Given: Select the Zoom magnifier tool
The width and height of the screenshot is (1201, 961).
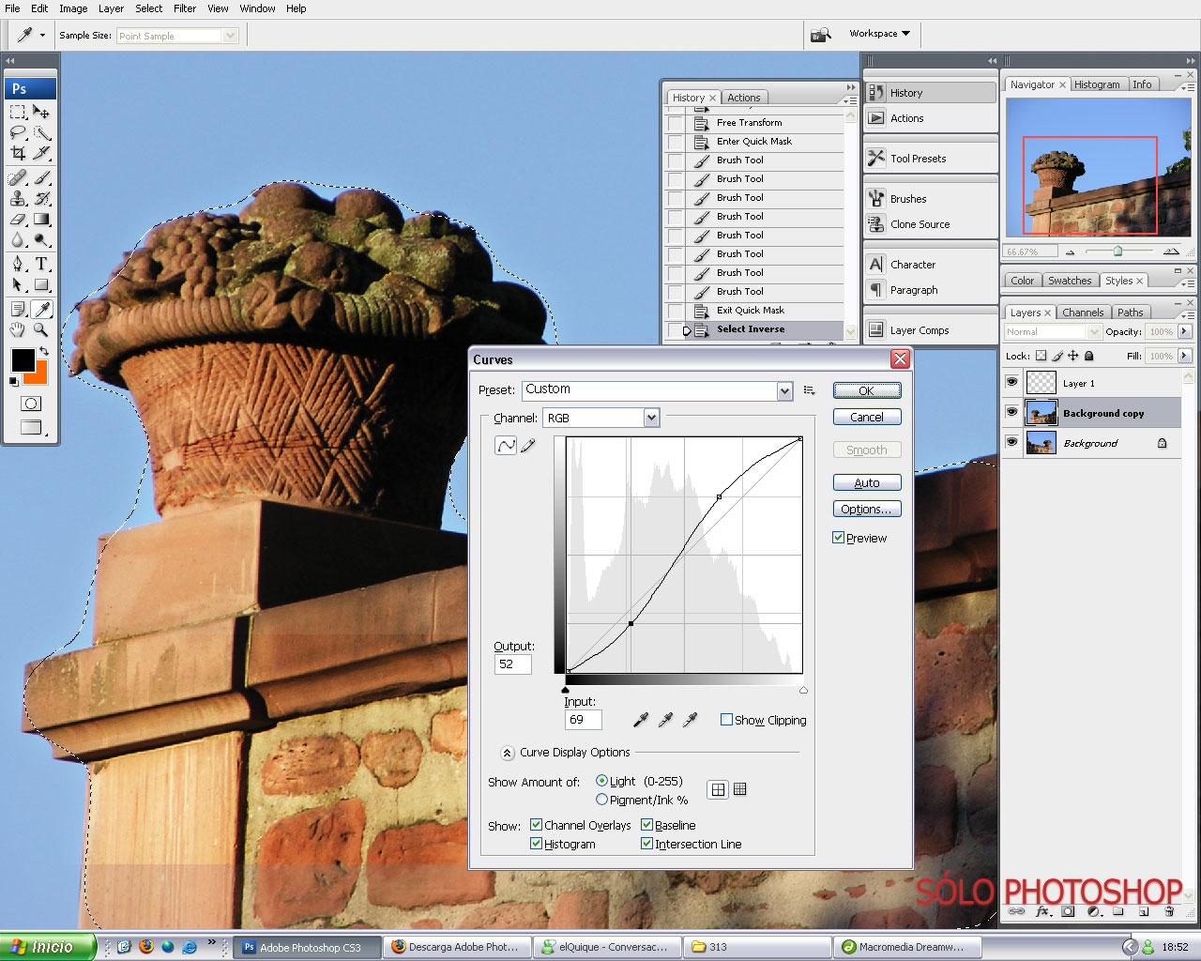Looking at the screenshot, I should point(41,329).
